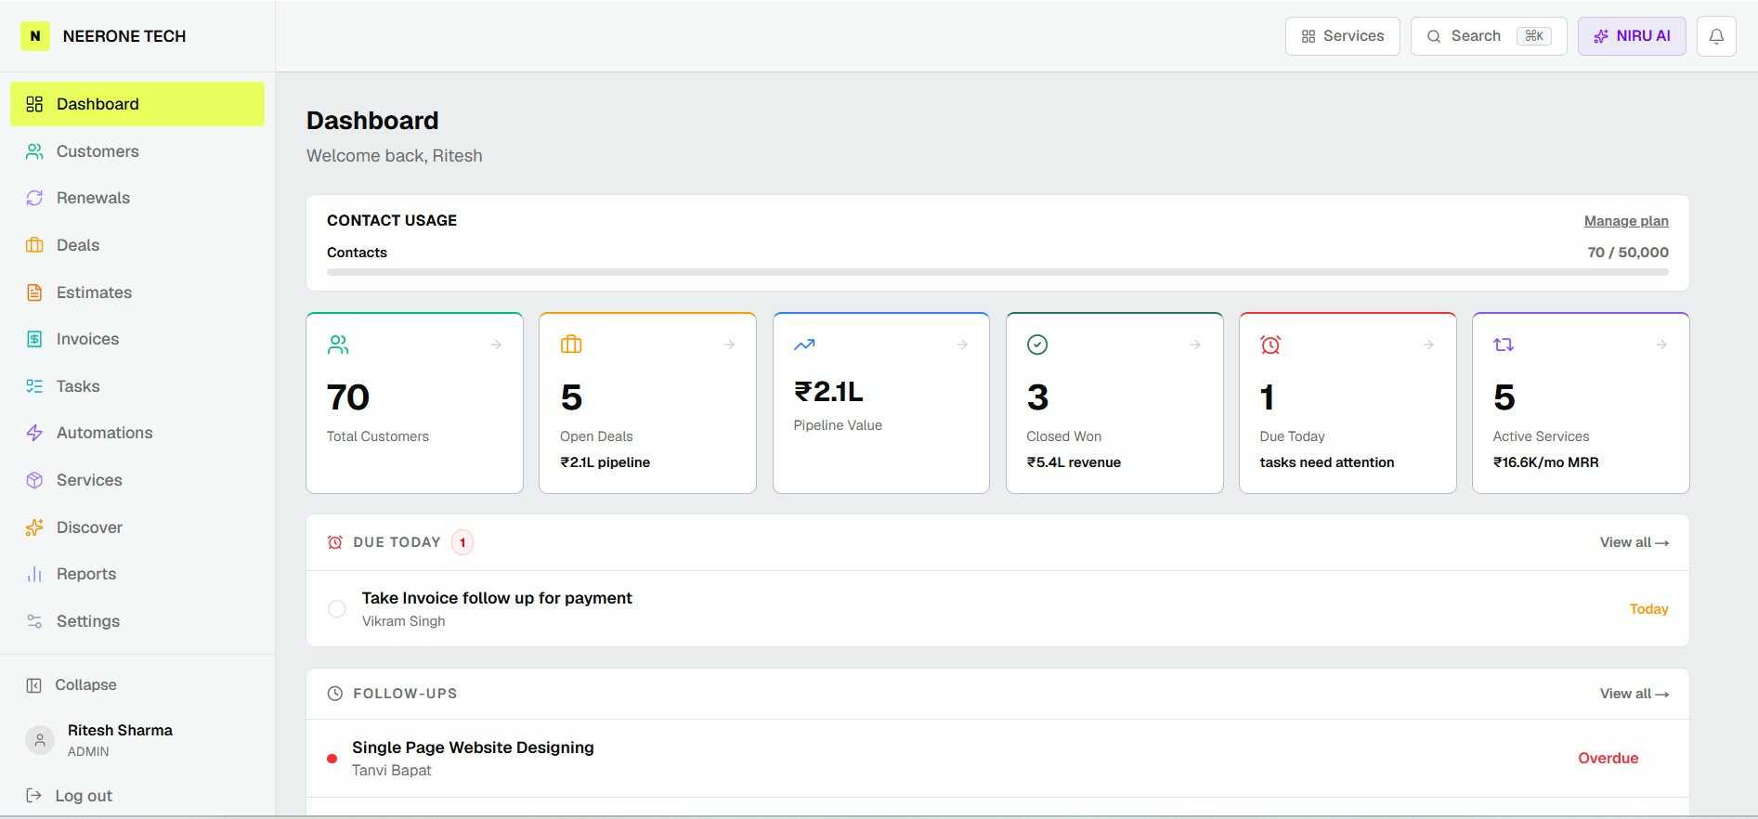Click the Search field in top bar
1758x819 pixels.
(1489, 36)
